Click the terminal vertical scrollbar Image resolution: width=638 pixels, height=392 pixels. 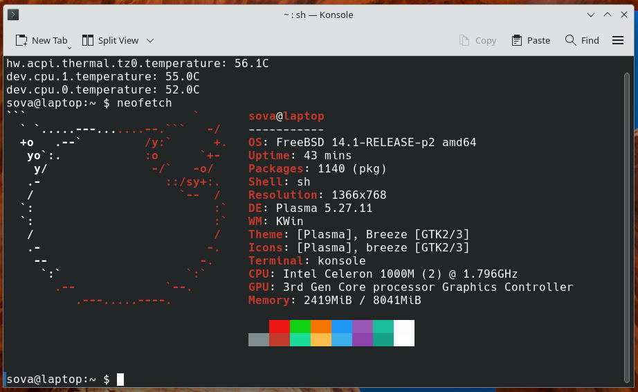627,228
